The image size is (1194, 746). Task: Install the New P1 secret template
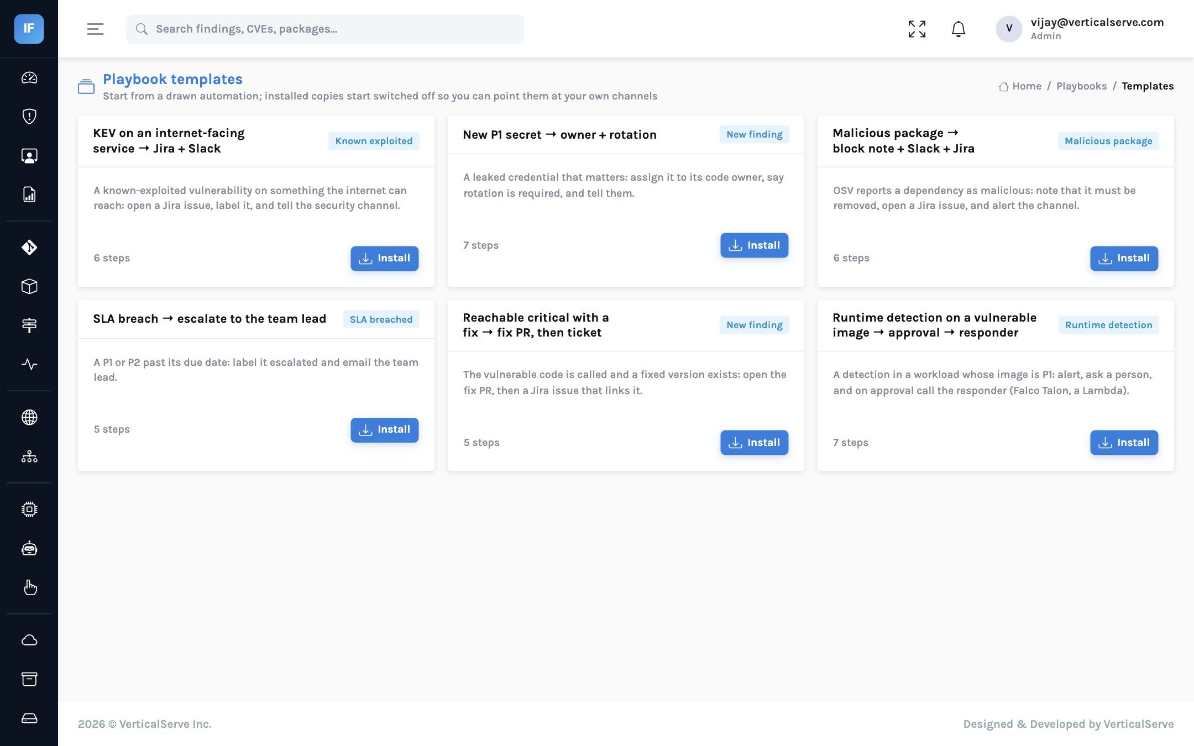(x=755, y=245)
